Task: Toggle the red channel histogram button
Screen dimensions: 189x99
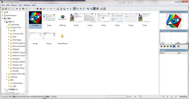Action: click(x=164, y=46)
